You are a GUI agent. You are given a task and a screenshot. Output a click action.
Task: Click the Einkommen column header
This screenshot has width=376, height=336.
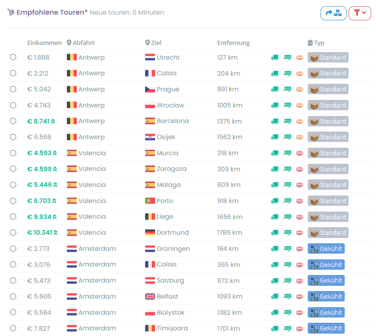point(45,43)
